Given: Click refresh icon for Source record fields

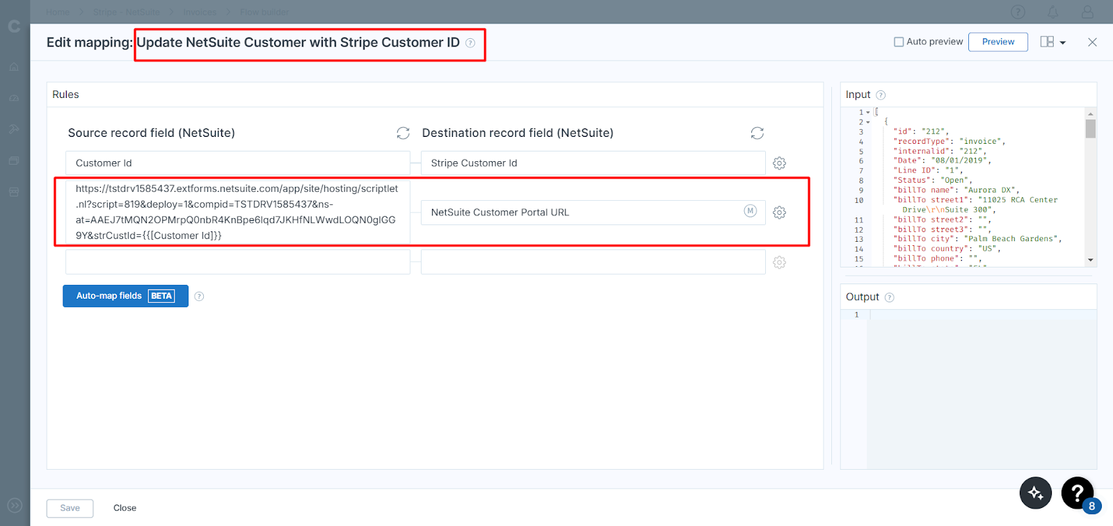Looking at the screenshot, I should (x=403, y=133).
